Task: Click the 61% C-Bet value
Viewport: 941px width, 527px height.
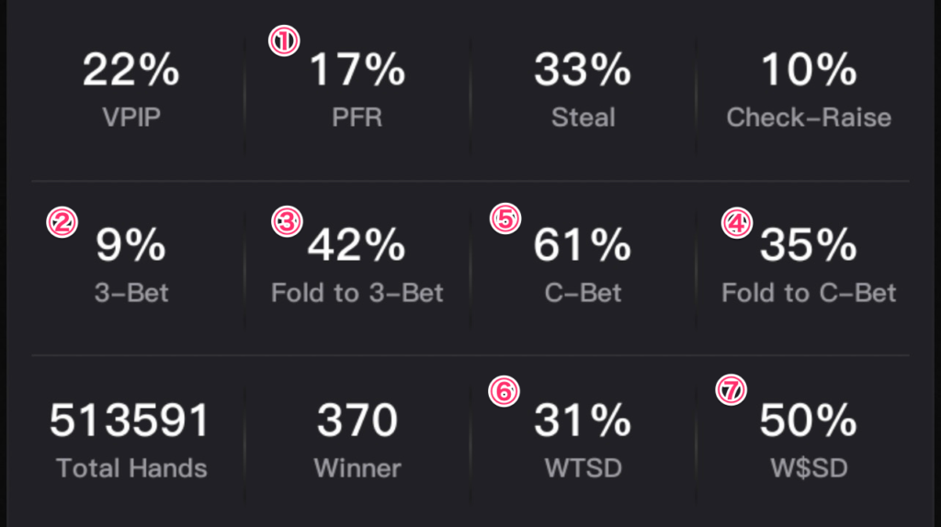Action: coord(583,244)
